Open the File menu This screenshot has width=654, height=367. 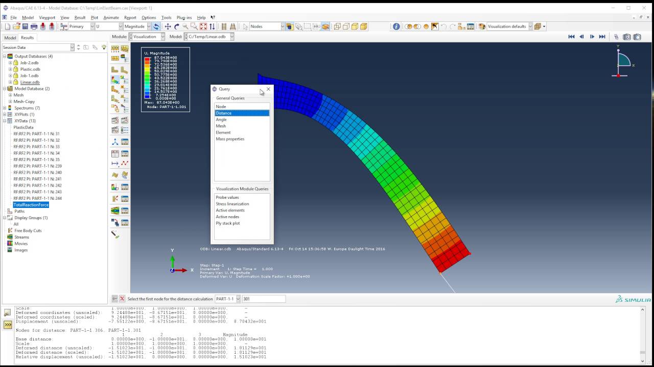tap(14, 17)
